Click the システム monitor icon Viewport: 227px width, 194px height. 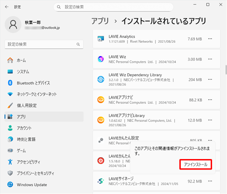click(10, 71)
